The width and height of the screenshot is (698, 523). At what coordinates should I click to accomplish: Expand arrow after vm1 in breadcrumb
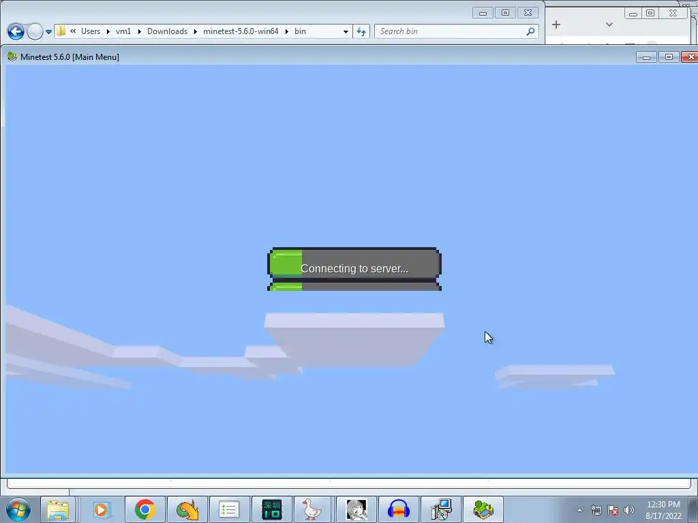tap(139, 31)
